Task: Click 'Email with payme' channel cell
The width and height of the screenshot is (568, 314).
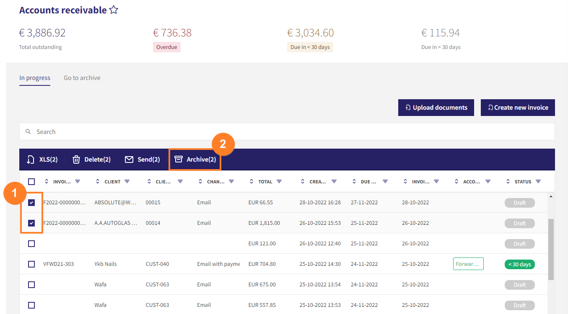Action: point(218,264)
